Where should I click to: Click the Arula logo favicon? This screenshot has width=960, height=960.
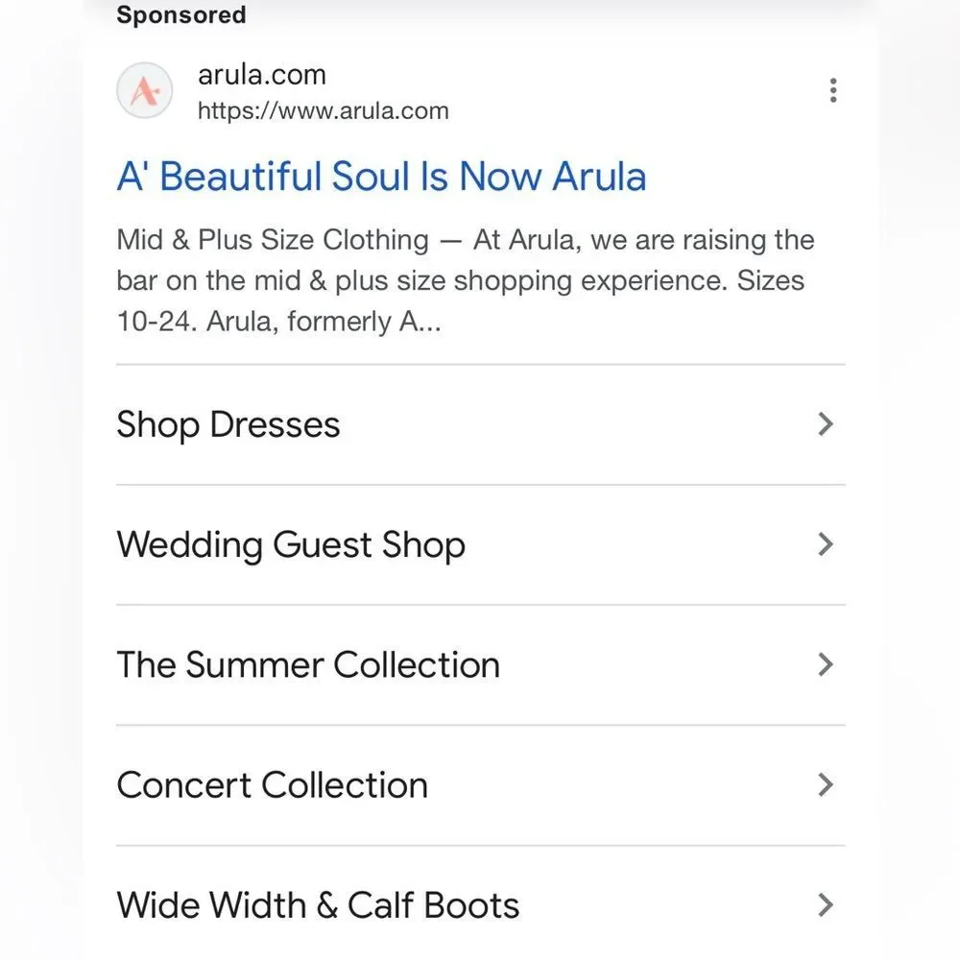coord(144,91)
